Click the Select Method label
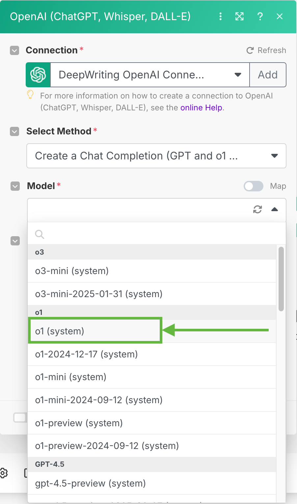Screen dimensions: 297x504 [x=59, y=131]
